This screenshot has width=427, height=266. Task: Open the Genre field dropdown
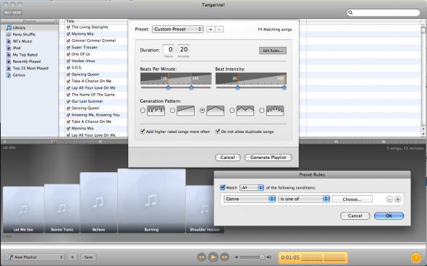[x=250, y=199]
